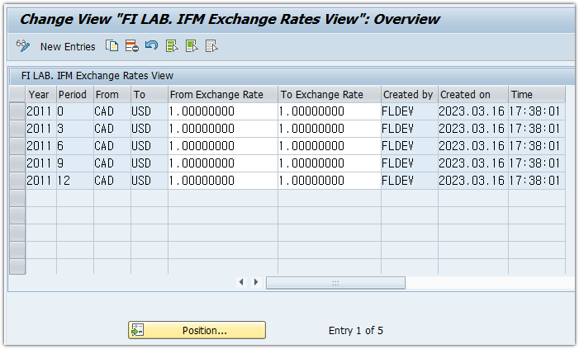This screenshot has height=349, width=579.
Task: Click the Period column header
Action: pyautogui.click(x=74, y=94)
